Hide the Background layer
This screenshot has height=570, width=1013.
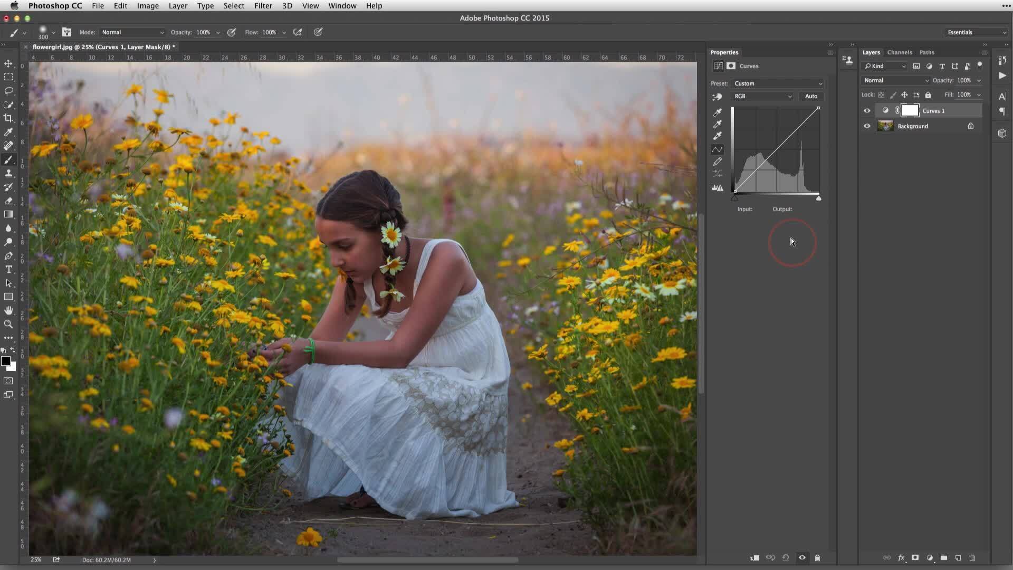[867, 126]
